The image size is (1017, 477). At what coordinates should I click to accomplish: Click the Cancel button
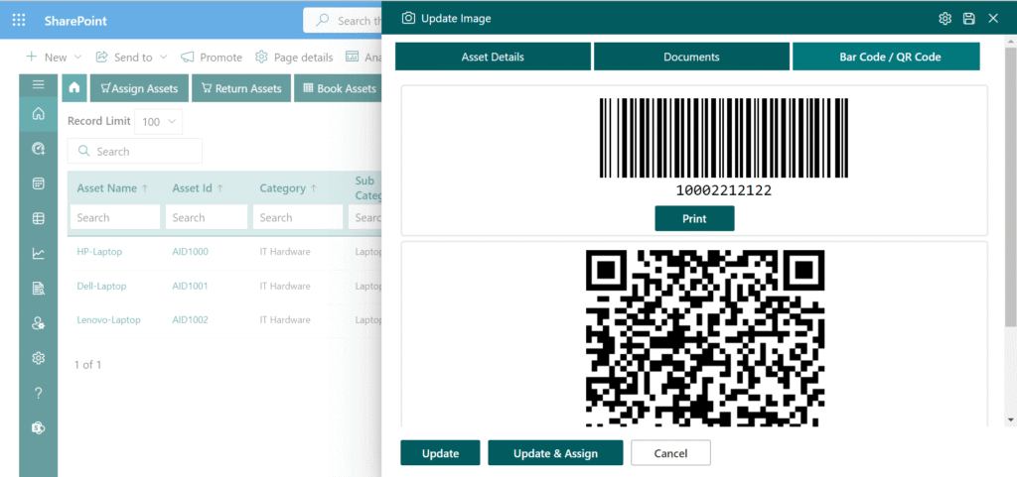tap(670, 452)
